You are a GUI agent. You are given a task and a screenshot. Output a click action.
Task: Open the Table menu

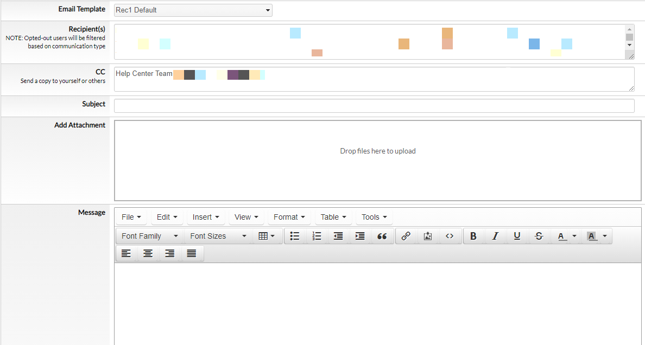point(333,217)
